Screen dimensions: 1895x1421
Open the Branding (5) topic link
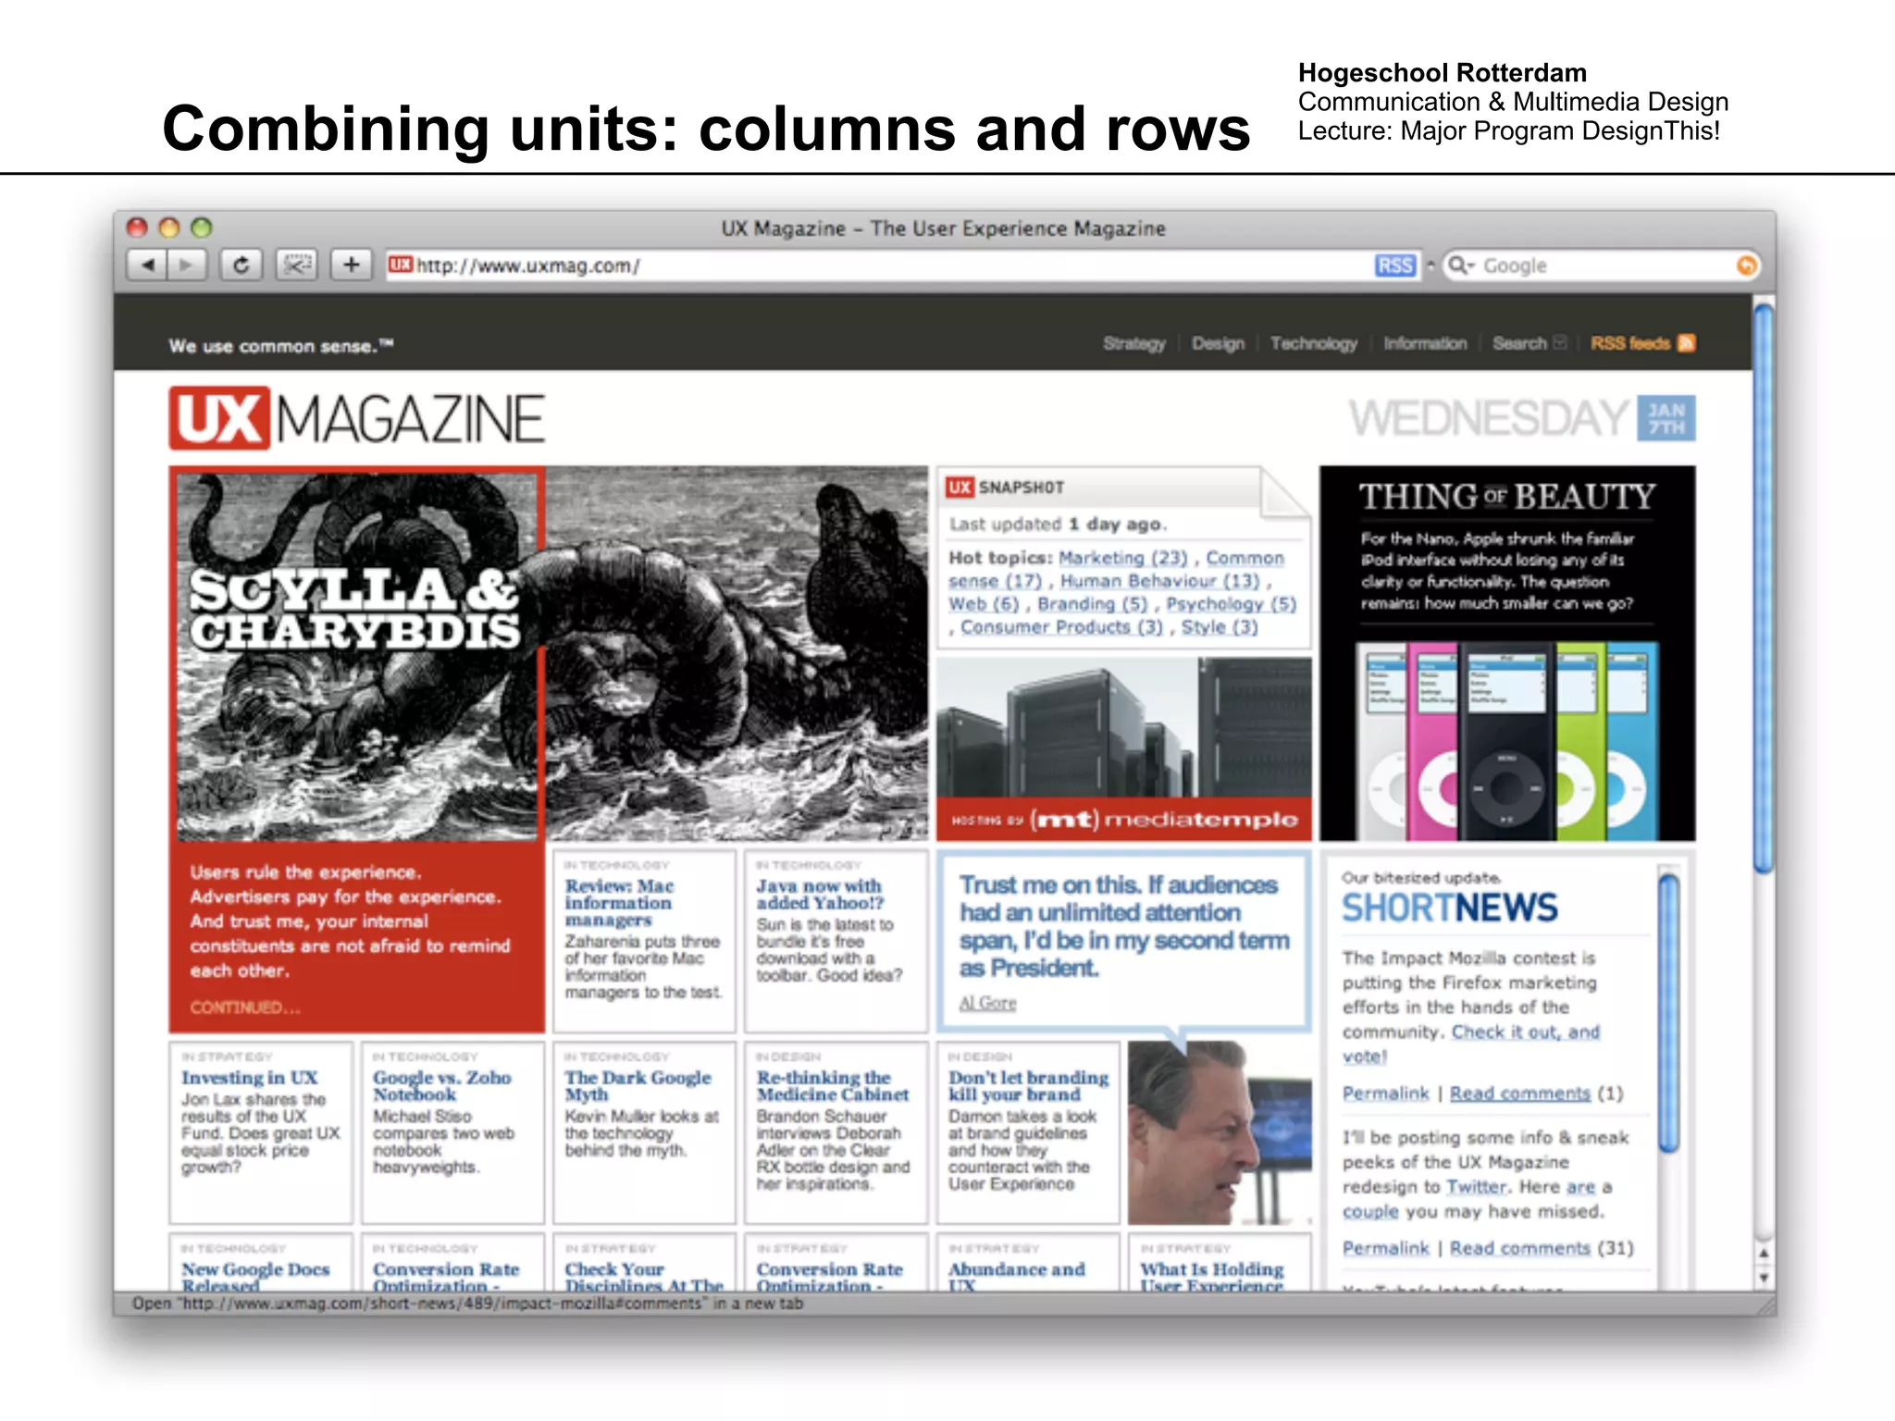pyautogui.click(x=1092, y=604)
